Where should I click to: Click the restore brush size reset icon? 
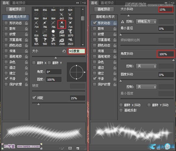point(64,51)
